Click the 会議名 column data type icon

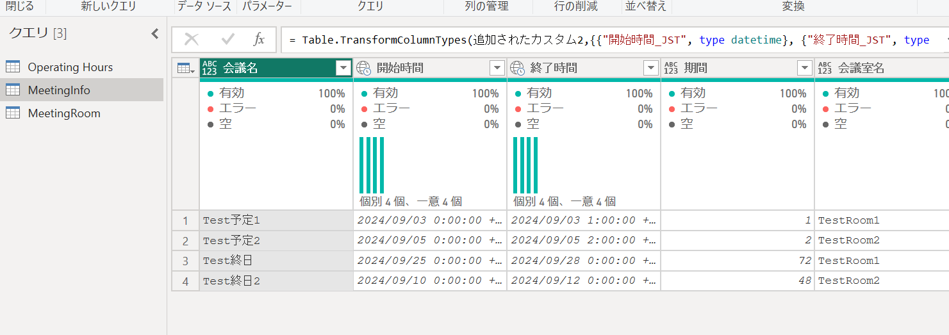(210, 68)
